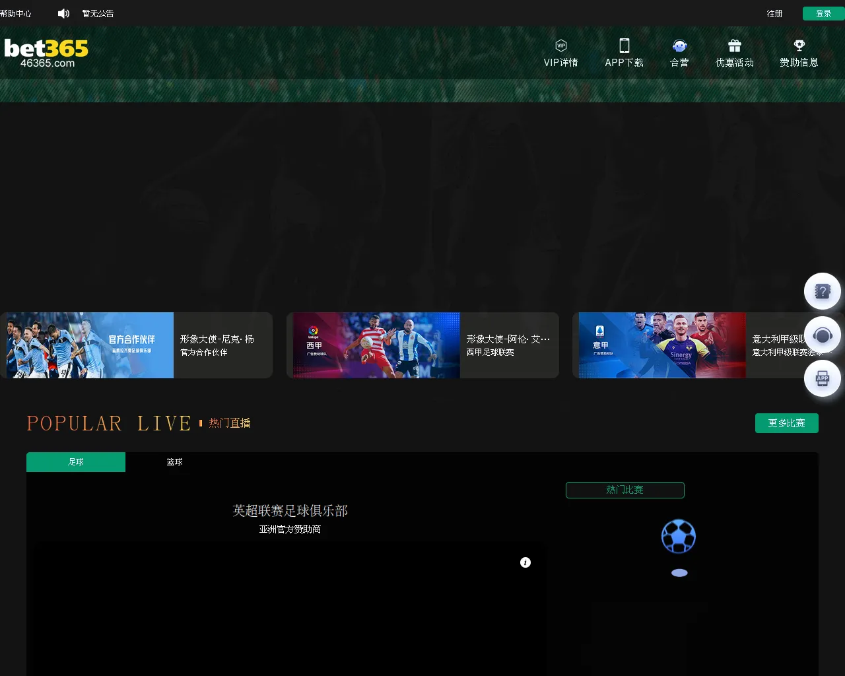
Task: Open the VIP详情 shield icon
Action: click(561, 46)
